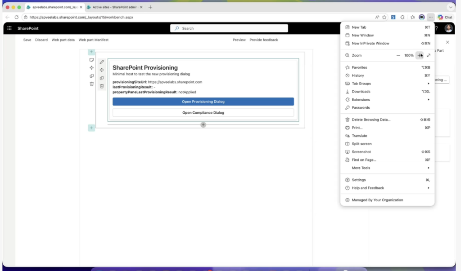Select New Tab menu item

click(387, 27)
